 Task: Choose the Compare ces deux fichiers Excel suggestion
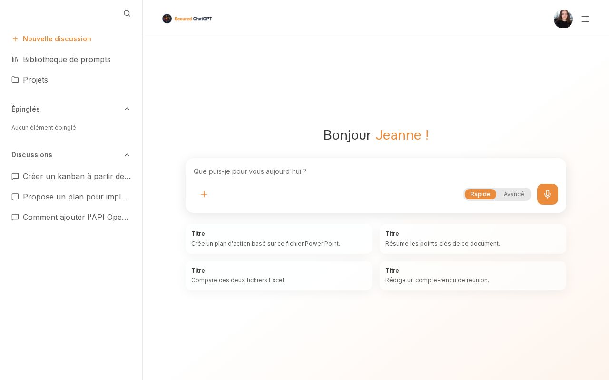[x=279, y=275]
